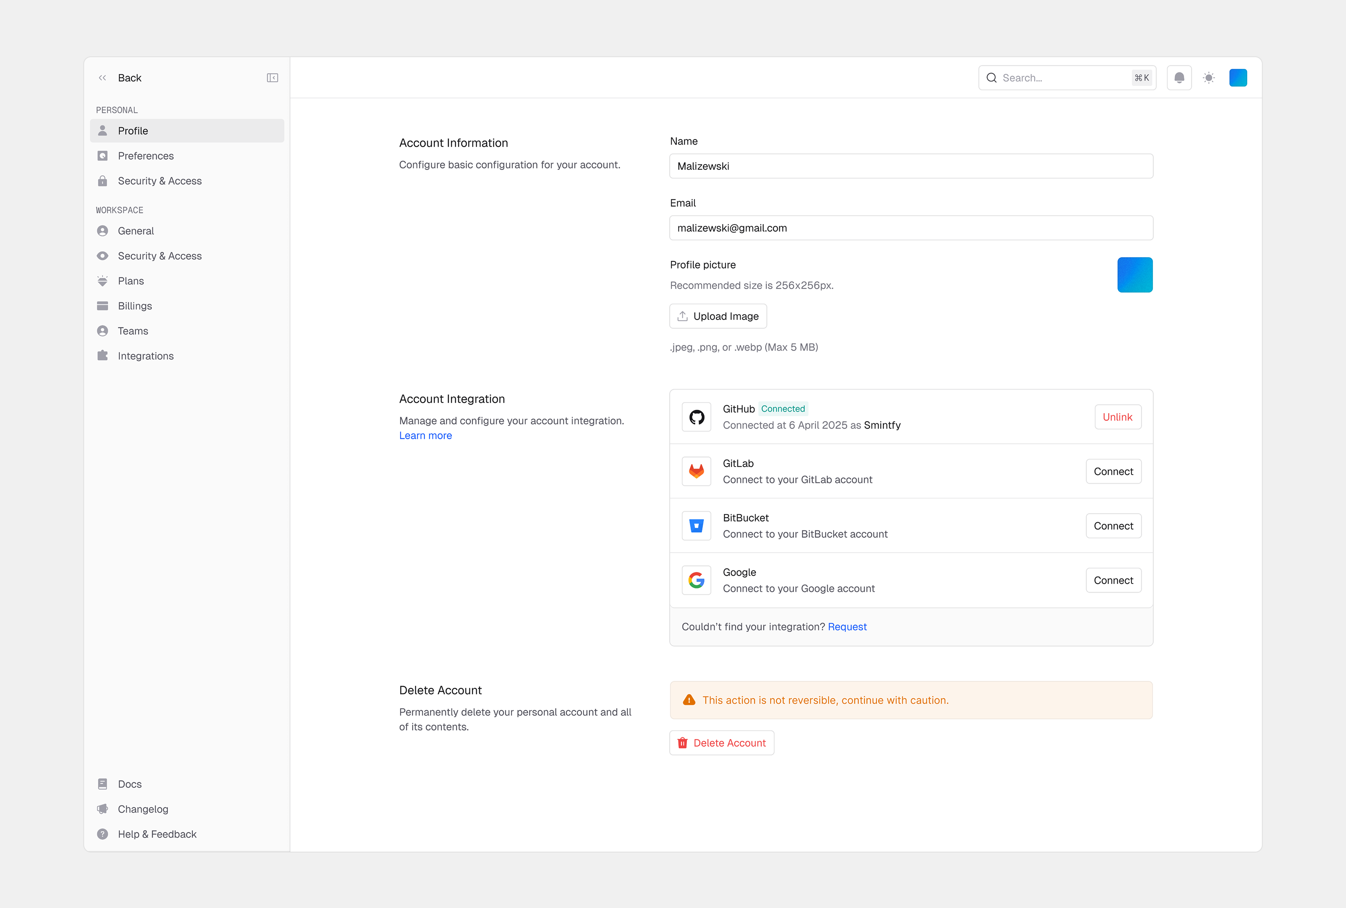Viewport: 1346px width, 908px height.
Task: Unlink the connected GitHub account
Action: [1117, 417]
